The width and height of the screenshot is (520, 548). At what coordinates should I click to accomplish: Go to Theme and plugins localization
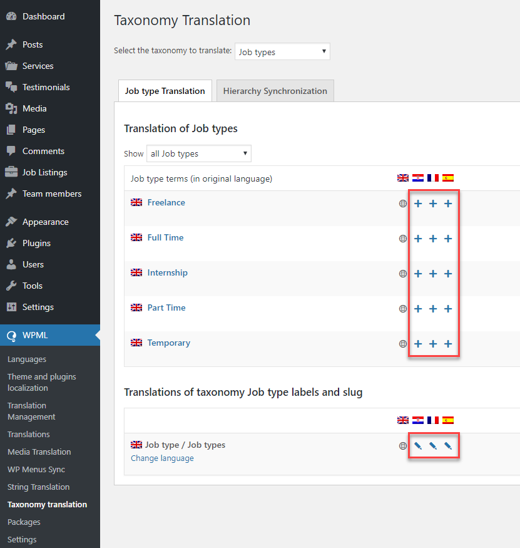click(x=41, y=382)
